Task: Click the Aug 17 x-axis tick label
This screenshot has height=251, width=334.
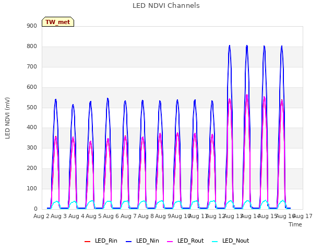Action: pos(303,216)
